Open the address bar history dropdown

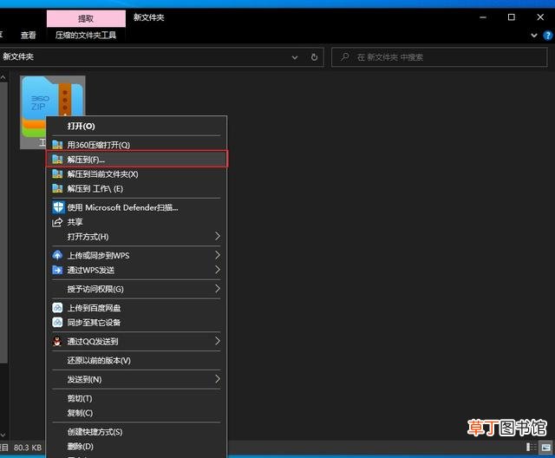[x=295, y=57]
